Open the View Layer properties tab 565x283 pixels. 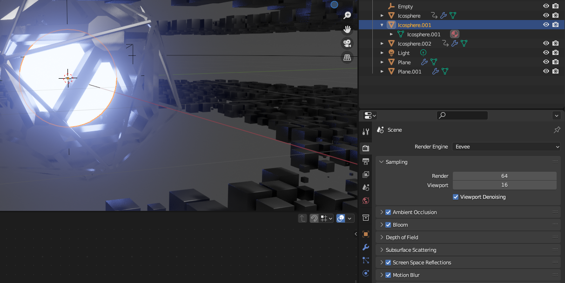[366, 175]
